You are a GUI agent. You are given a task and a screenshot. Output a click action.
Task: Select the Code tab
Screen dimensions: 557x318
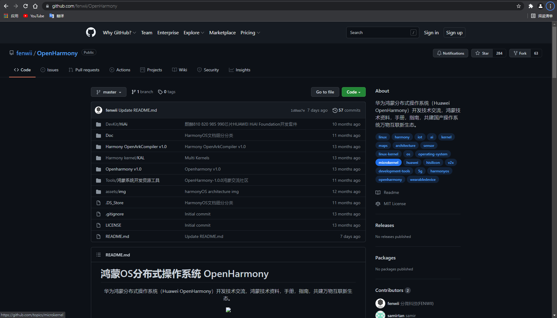point(22,70)
